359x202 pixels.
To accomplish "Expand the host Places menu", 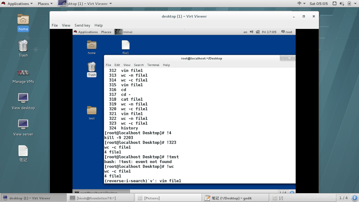I will coord(45,4).
